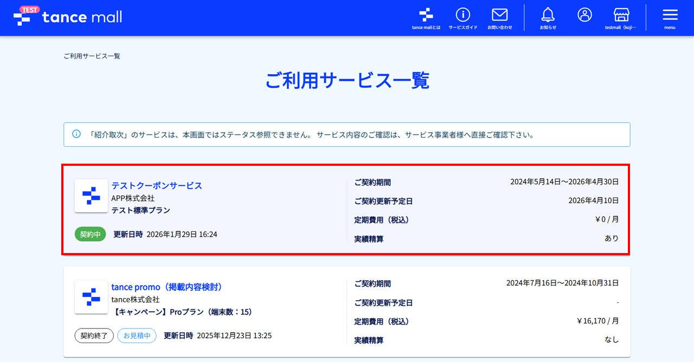The width and height of the screenshot is (694, 362).
Task: Click the ご利用サービス一覧 page heading
Action: point(347,81)
